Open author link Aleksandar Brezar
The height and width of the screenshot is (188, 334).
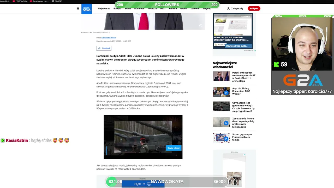(x=109, y=38)
